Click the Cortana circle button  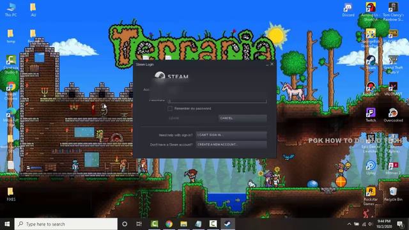(x=125, y=224)
